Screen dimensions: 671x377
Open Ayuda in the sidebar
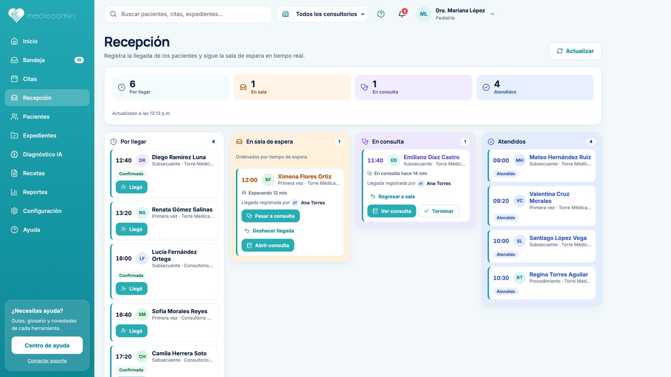coord(47,230)
